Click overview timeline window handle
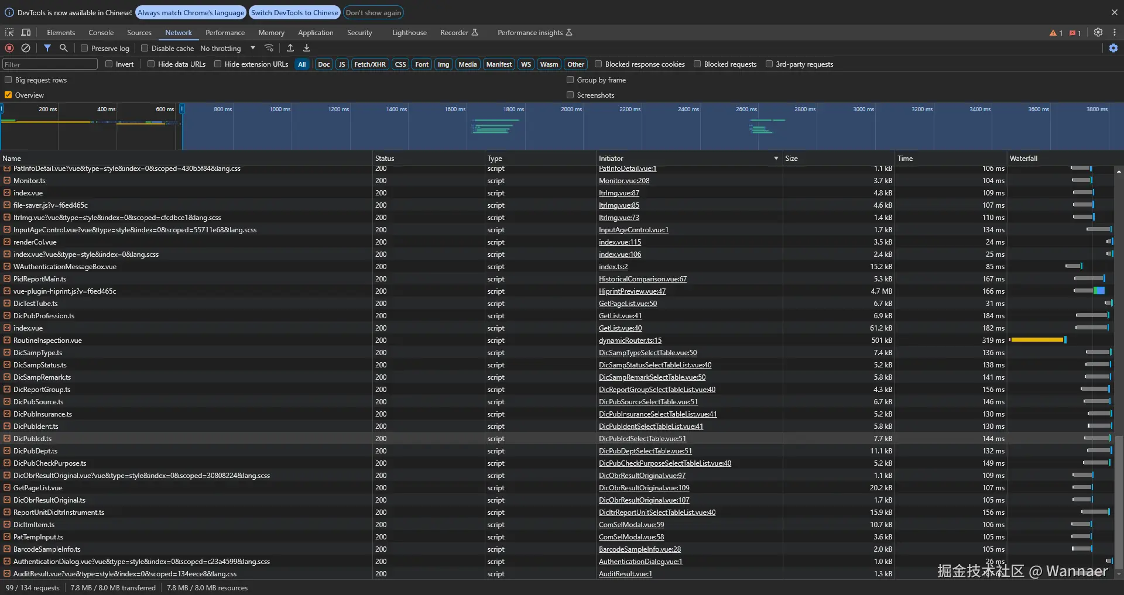 (182, 109)
